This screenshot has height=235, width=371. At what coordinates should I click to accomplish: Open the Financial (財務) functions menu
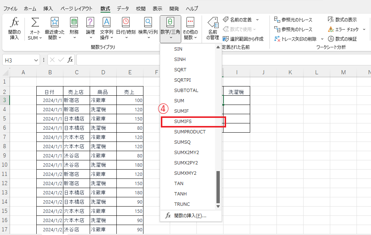74,28
